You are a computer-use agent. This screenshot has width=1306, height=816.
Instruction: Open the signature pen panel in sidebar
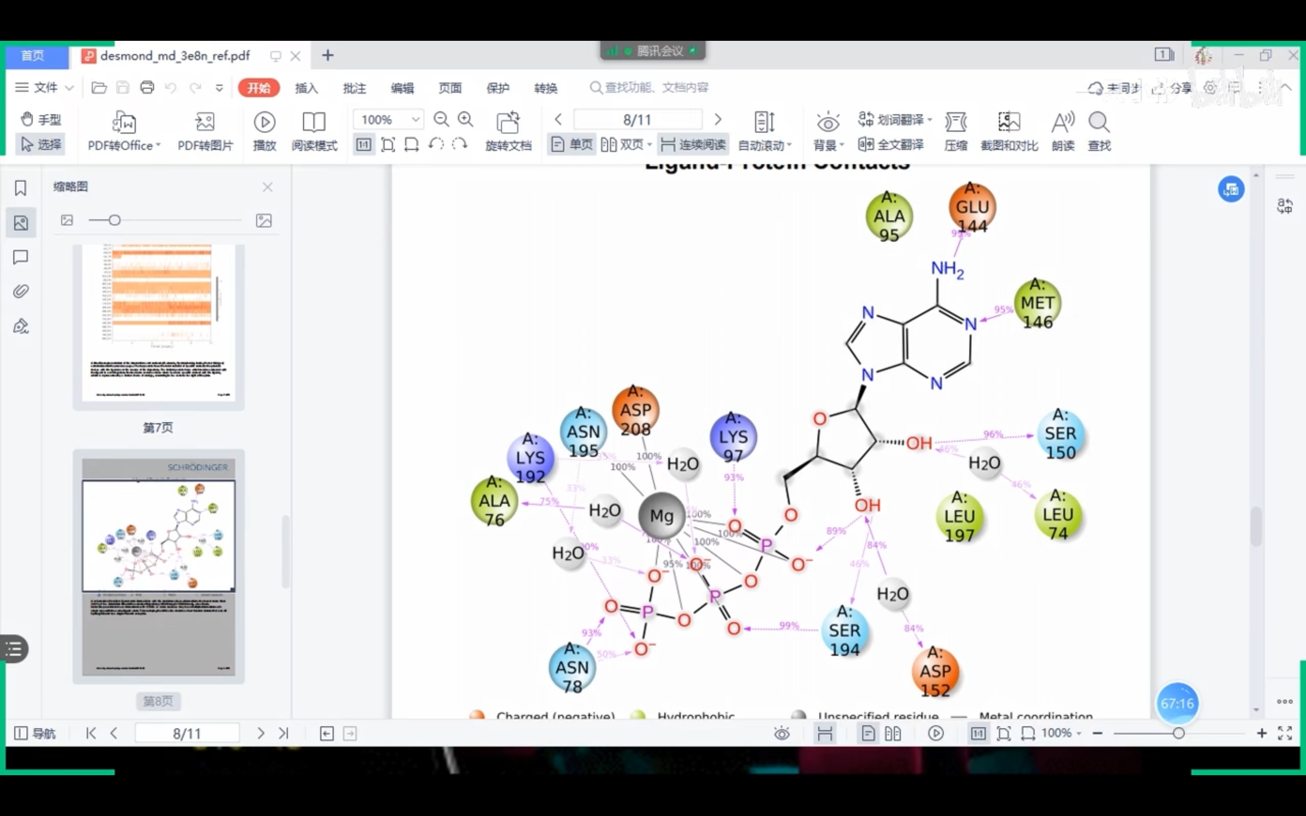20,326
